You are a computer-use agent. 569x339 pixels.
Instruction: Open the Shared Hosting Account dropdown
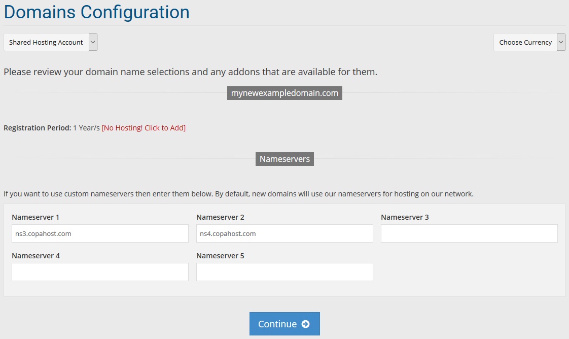click(50, 42)
